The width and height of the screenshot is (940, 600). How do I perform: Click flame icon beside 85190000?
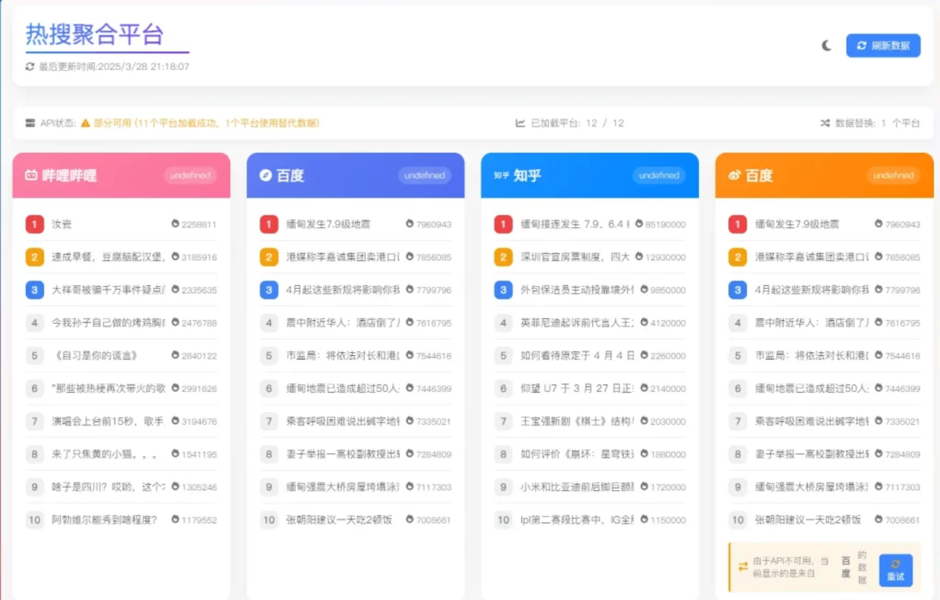tap(639, 224)
